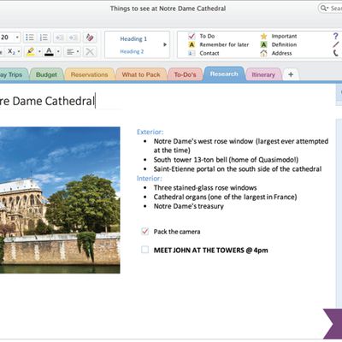Tag note as Remember for later
The image size is (342, 342).
pyautogui.click(x=224, y=44)
